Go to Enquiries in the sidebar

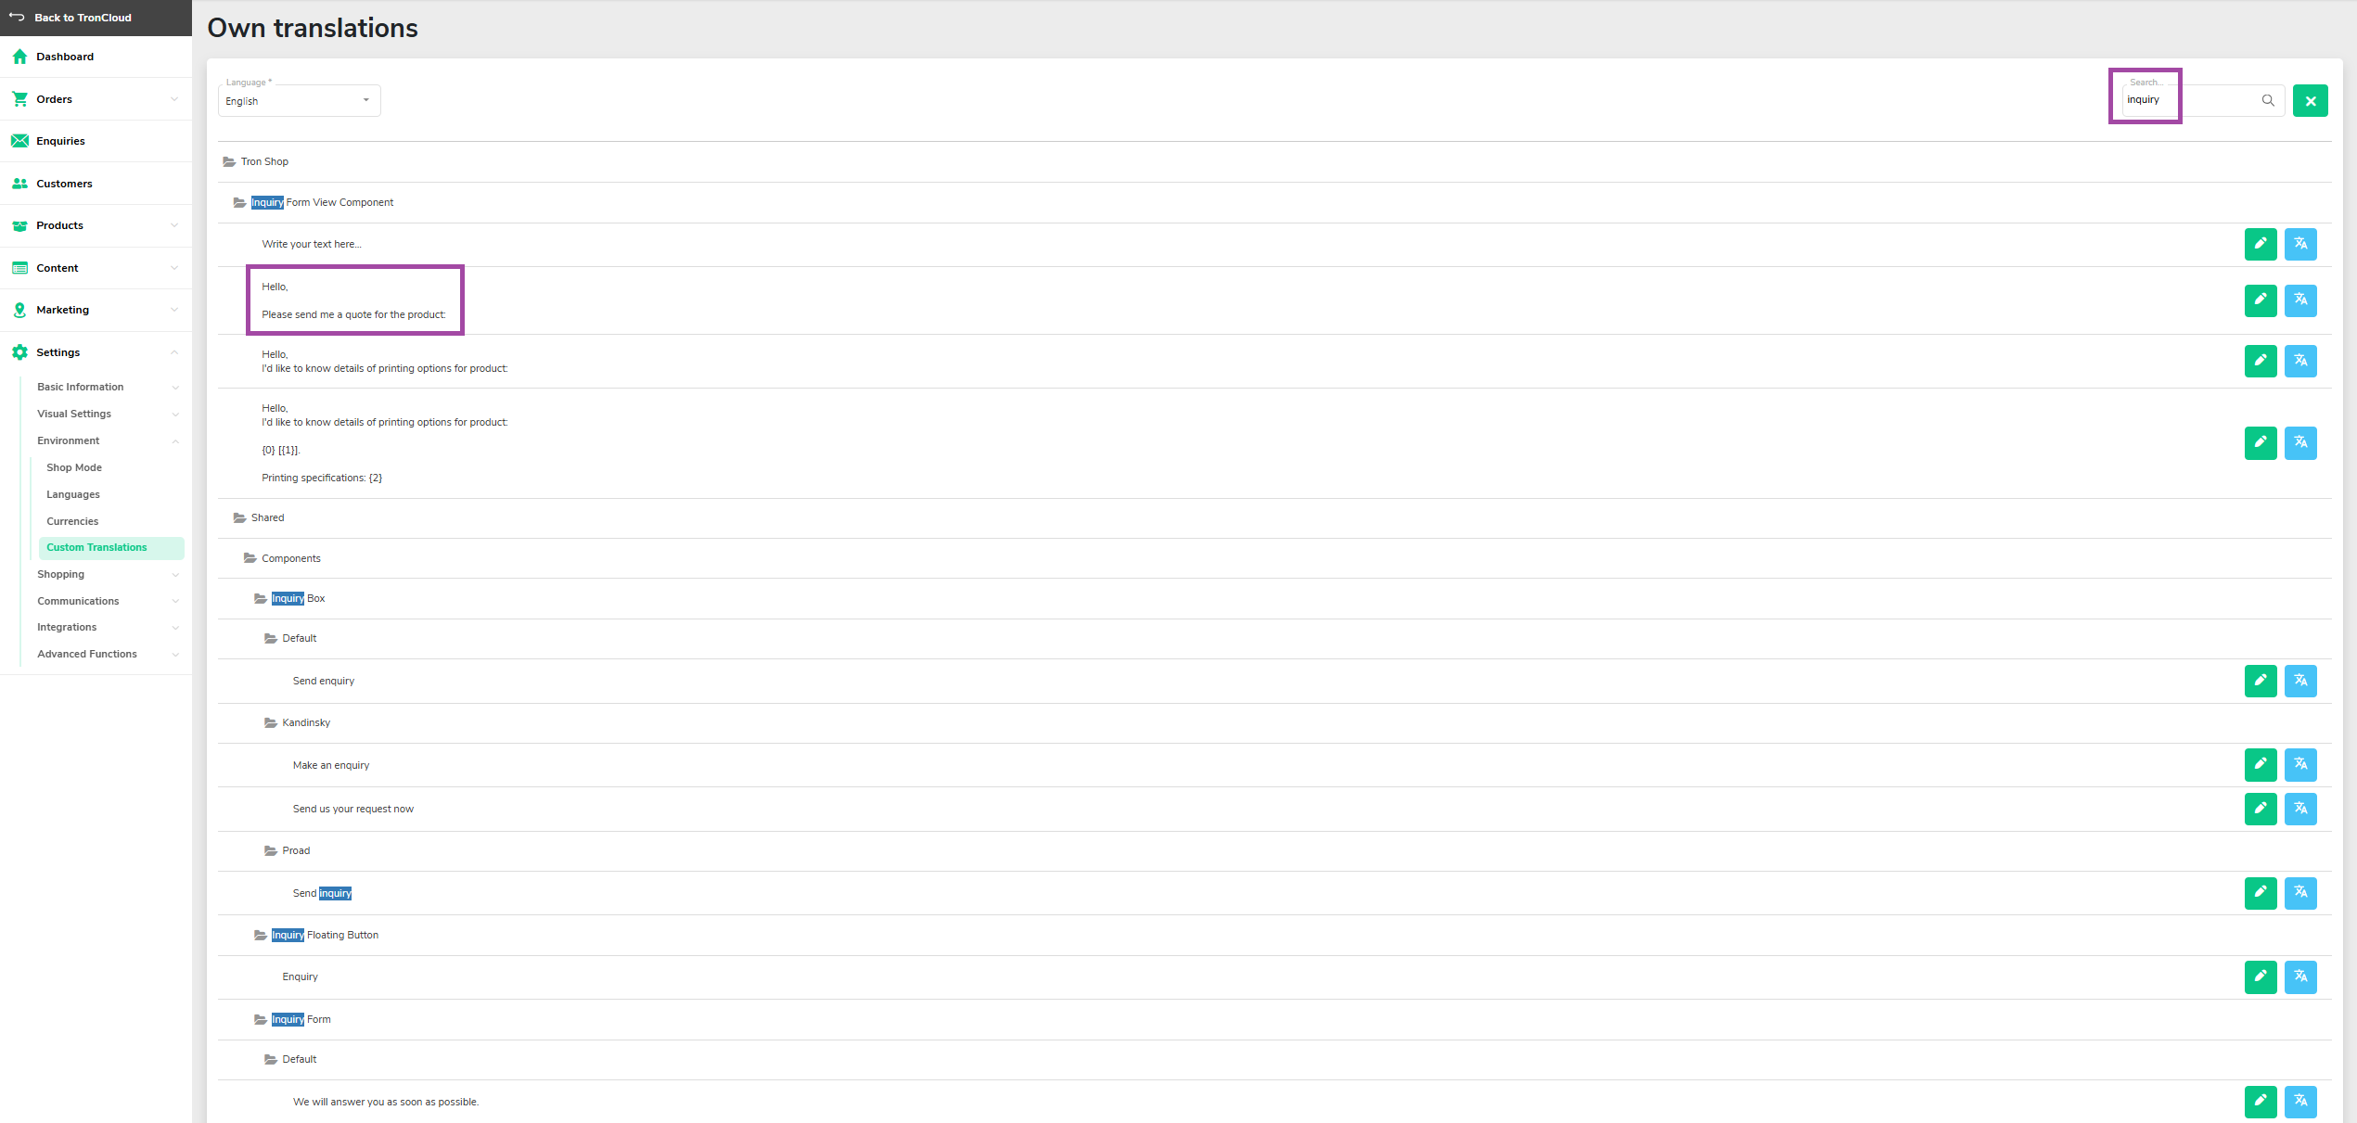96,141
